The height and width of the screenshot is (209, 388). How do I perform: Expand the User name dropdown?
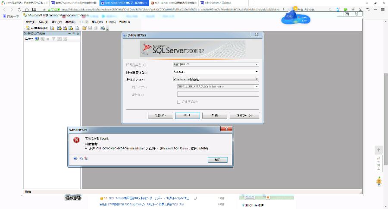coord(257,87)
